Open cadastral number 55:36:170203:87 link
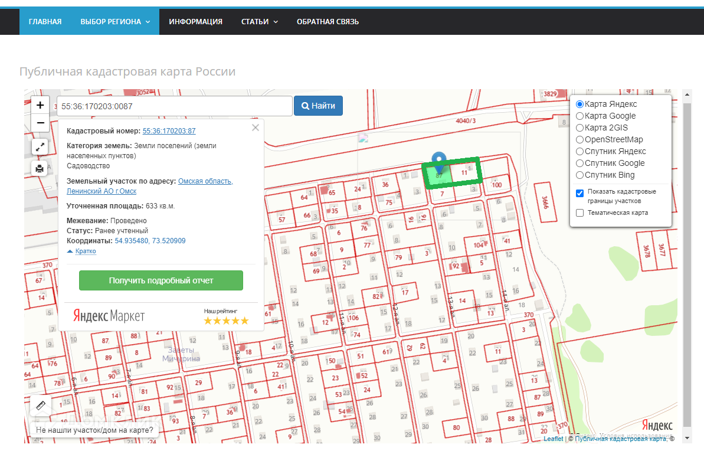704x454 pixels. pyautogui.click(x=169, y=131)
